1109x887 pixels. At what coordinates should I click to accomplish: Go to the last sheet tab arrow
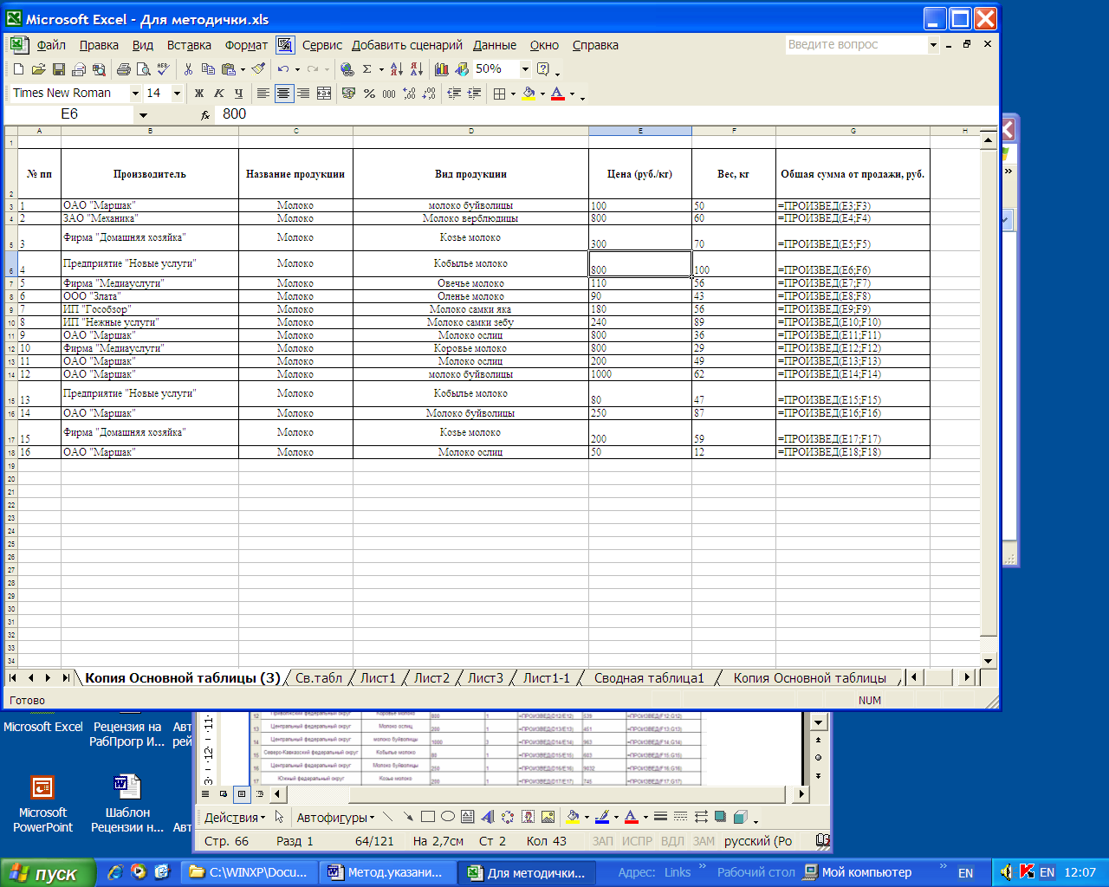pos(66,678)
